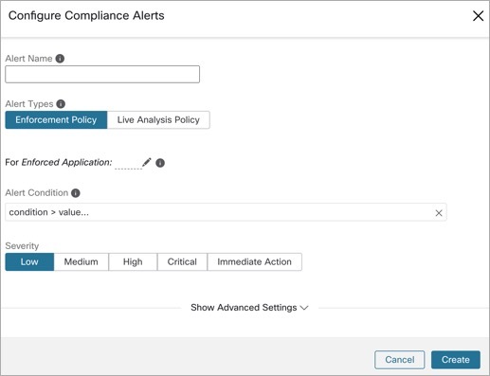Set severity to Critical
The height and width of the screenshot is (376, 490).
[x=182, y=261]
